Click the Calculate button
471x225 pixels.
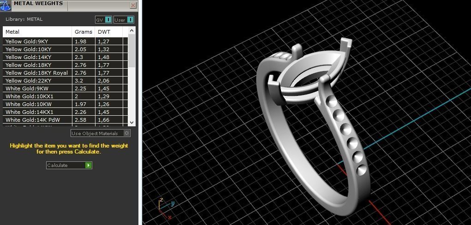coord(69,165)
